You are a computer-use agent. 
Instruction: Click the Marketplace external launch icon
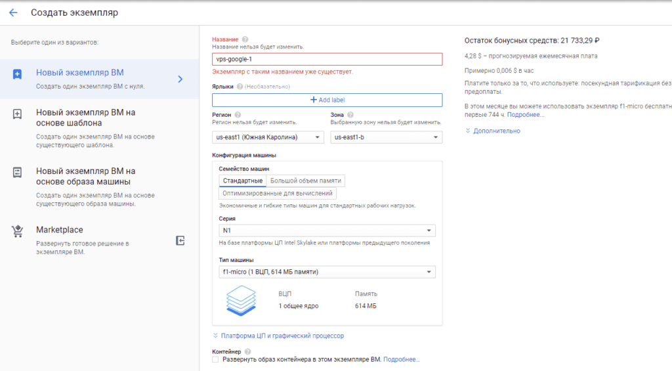click(180, 241)
